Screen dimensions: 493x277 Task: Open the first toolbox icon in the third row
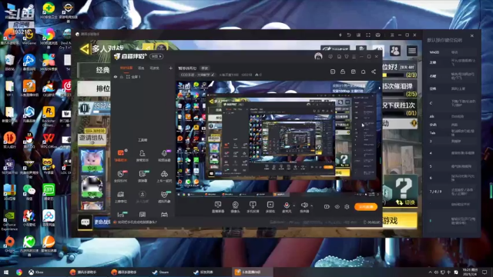(121, 197)
